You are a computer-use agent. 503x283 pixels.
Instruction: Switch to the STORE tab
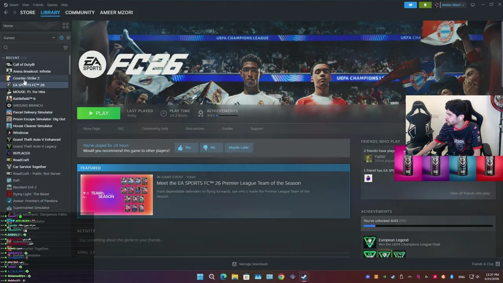coord(28,13)
